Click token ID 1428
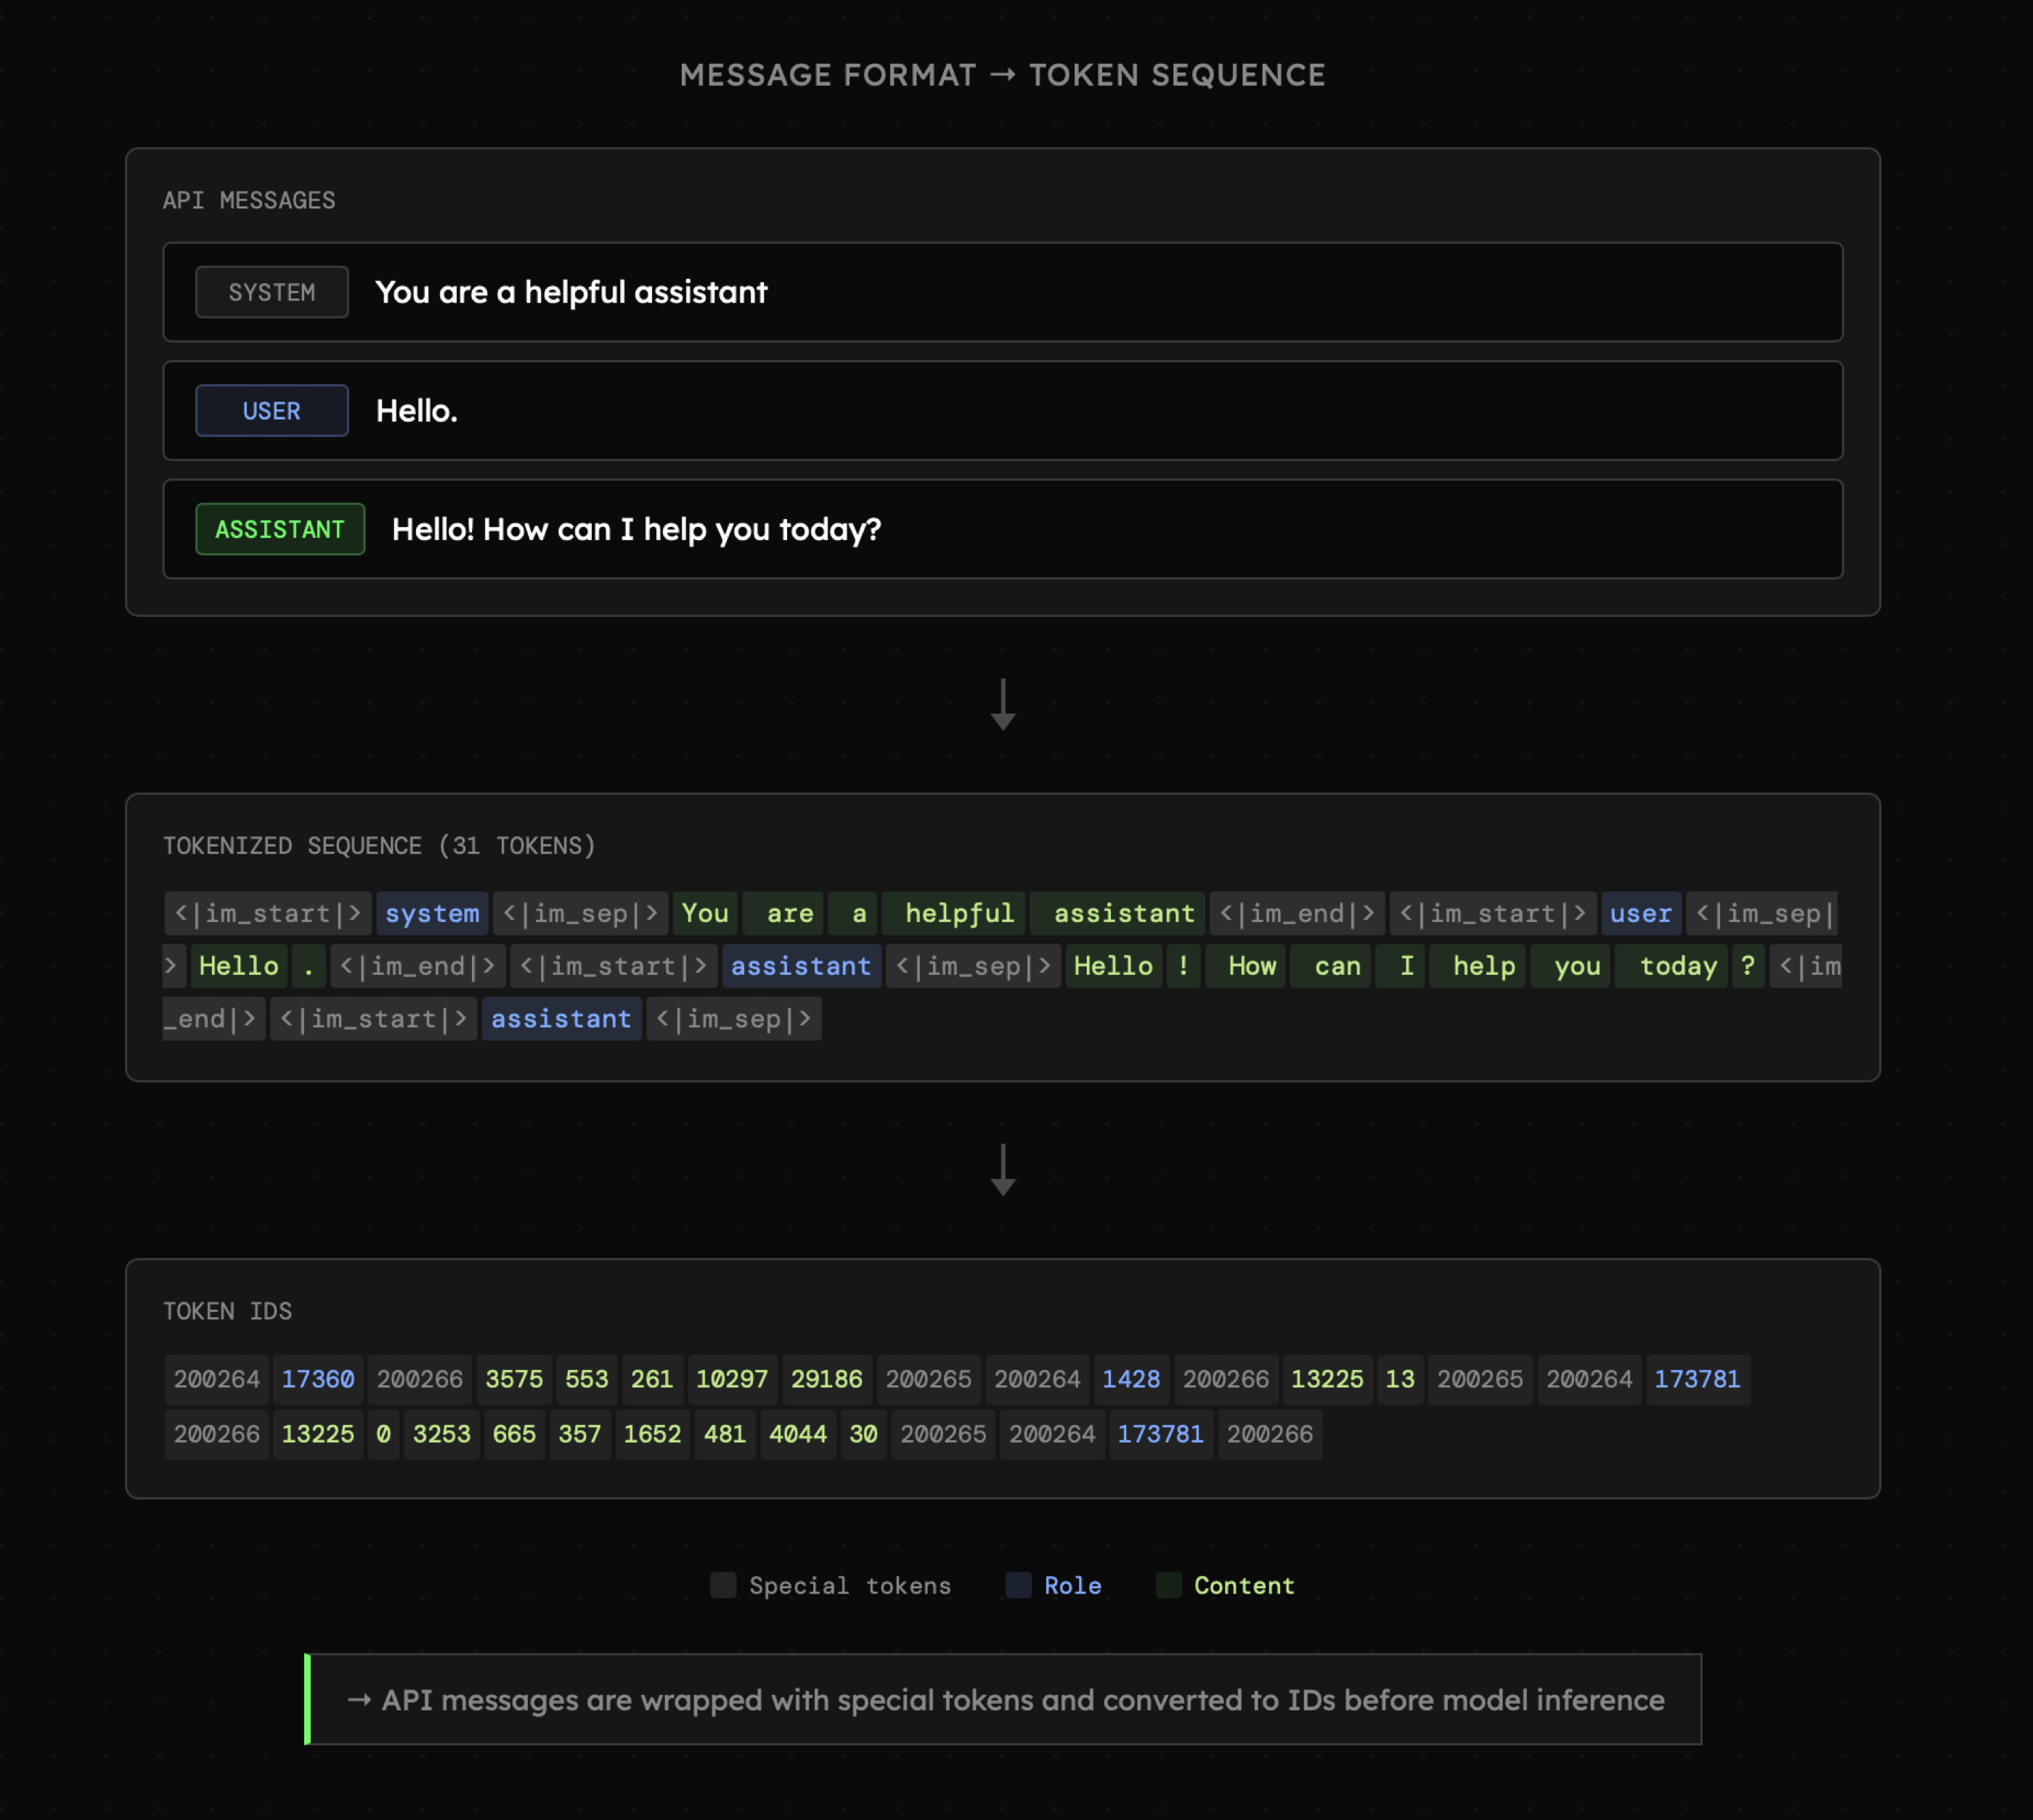Viewport: 2033px width, 1820px height. click(1131, 1379)
